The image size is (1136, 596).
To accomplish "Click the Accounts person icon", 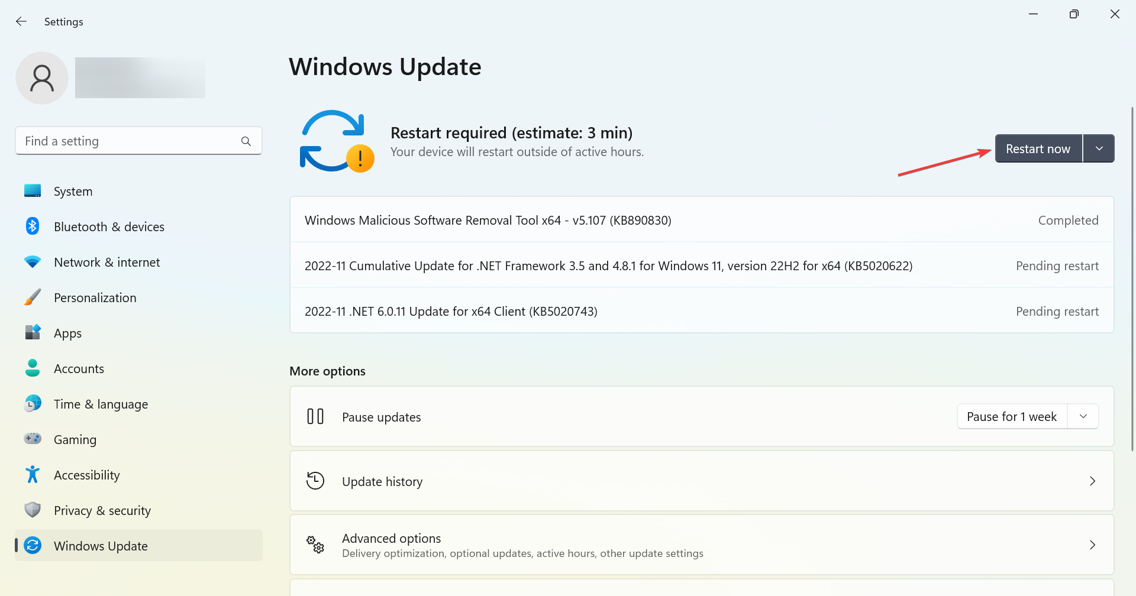I will click(x=33, y=368).
